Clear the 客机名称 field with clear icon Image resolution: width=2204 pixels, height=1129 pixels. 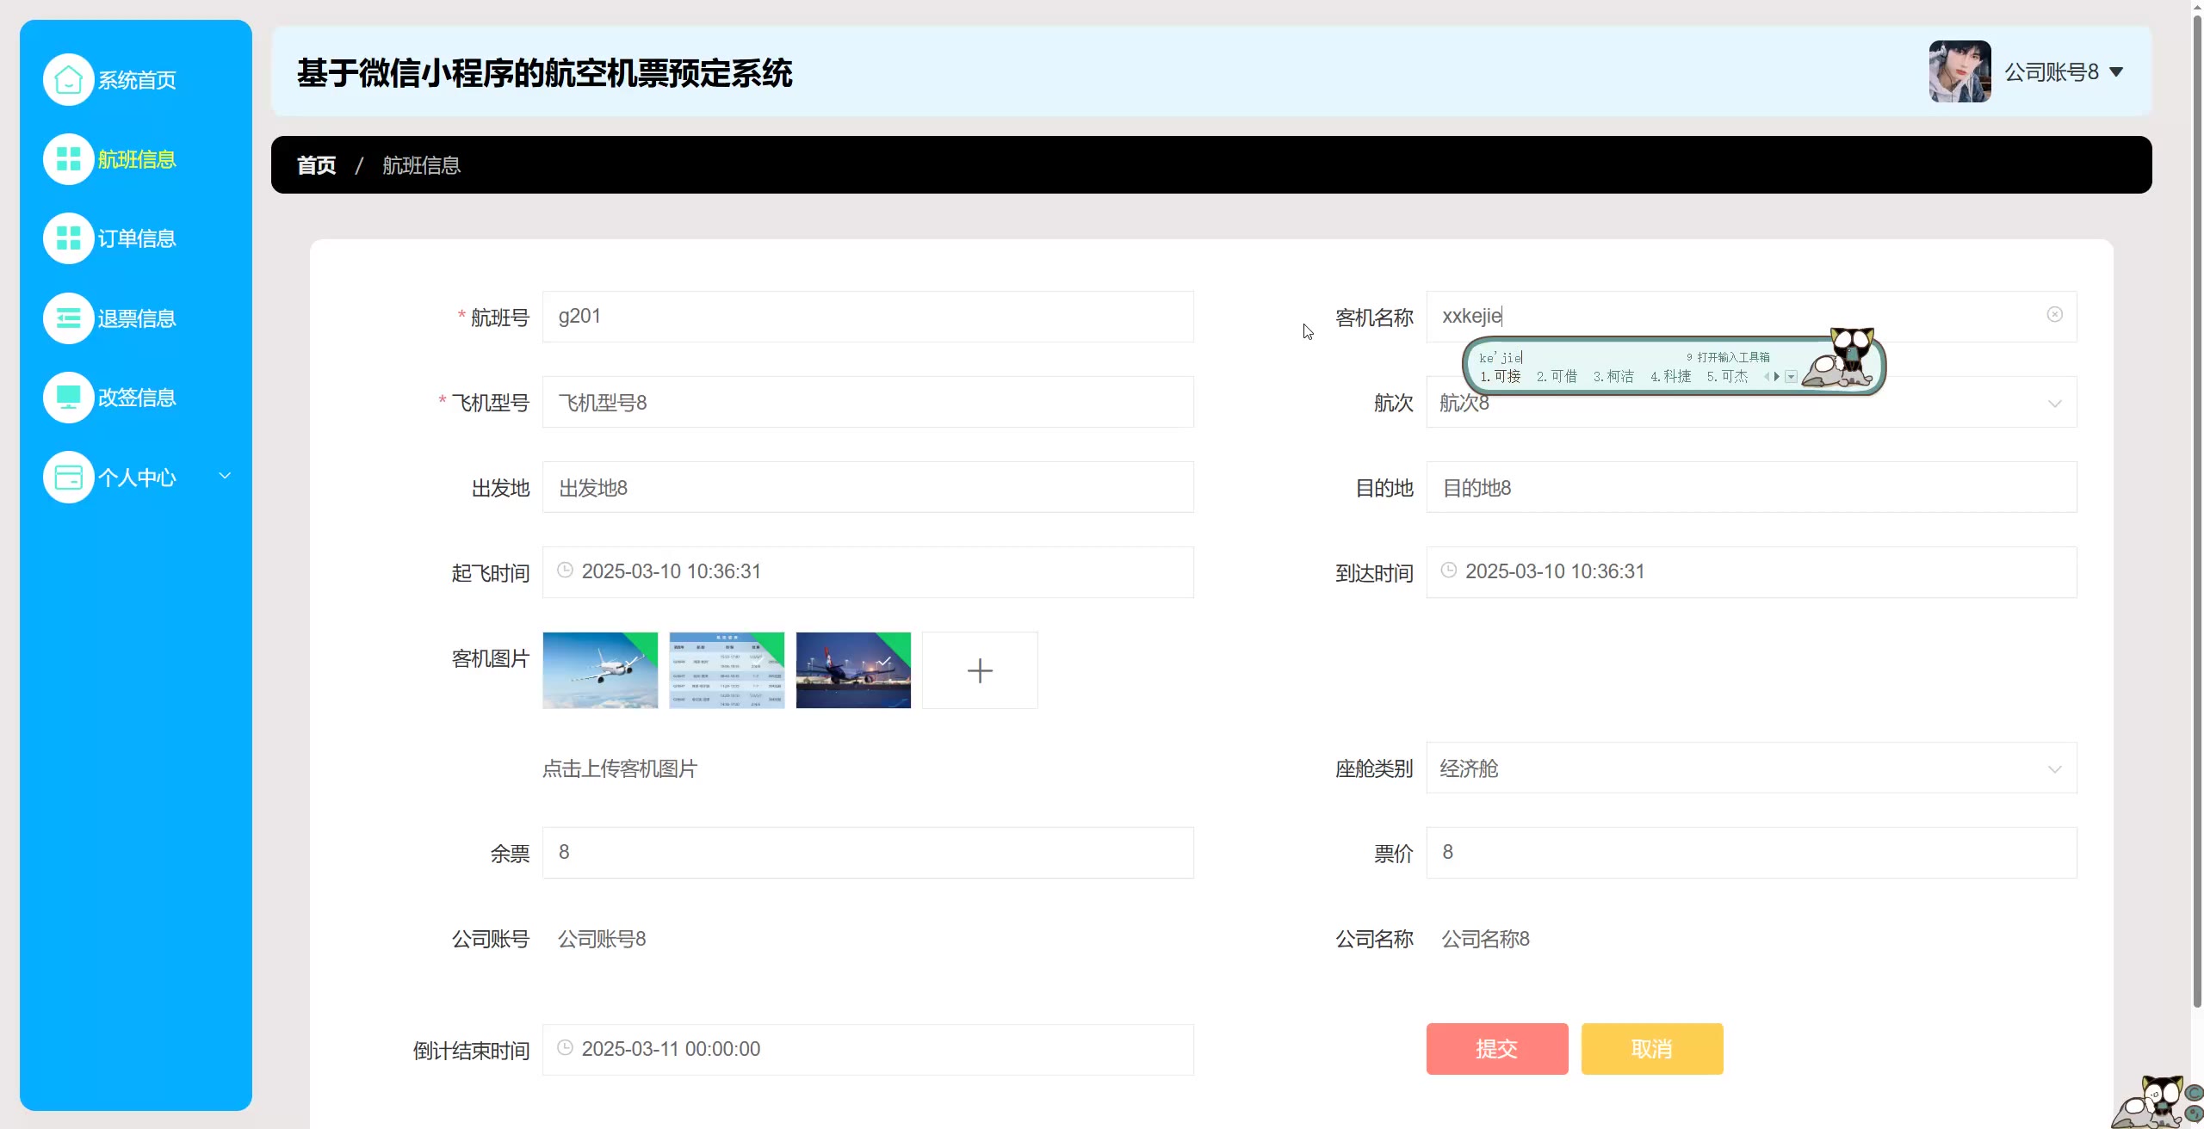tap(2054, 315)
